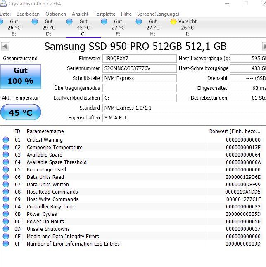Click the CrystalDiskInfo title bar icon
The width and height of the screenshot is (266, 267).
point(3,3)
